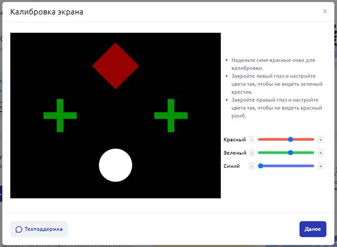Image resolution: width=337 pixels, height=247 pixels.
Task: Click the red diamond shape
Action: tap(115, 66)
